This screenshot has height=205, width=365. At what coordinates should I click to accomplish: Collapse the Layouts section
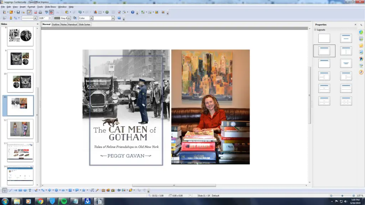click(315, 30)
